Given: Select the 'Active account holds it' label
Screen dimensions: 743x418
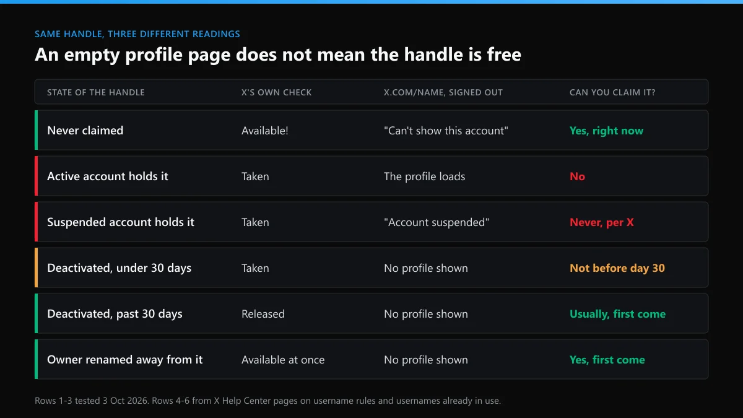Looking at the screenshot, I should coord(108,176).
